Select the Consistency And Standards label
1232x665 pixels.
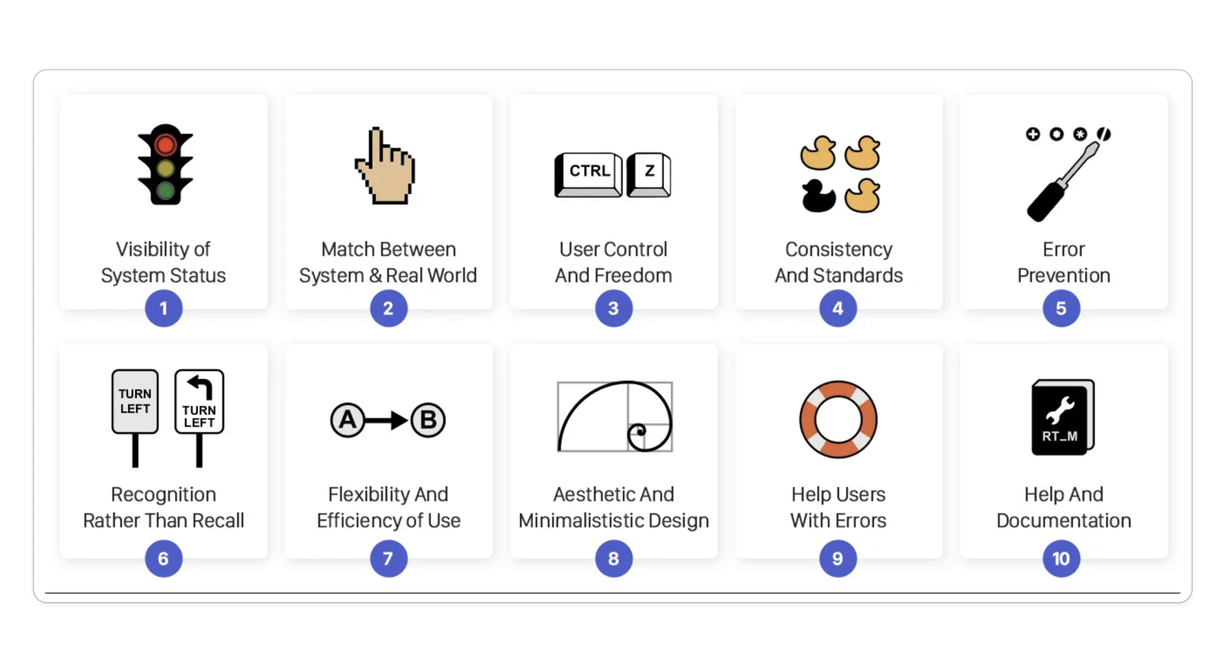coord(839,262)
